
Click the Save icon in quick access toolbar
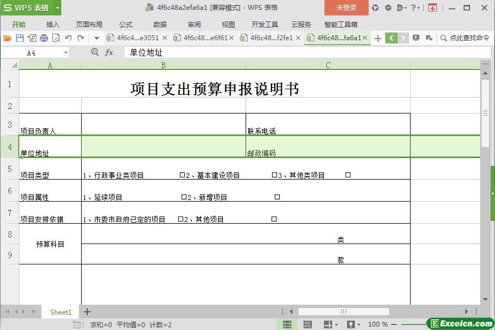tap(20, 38)
